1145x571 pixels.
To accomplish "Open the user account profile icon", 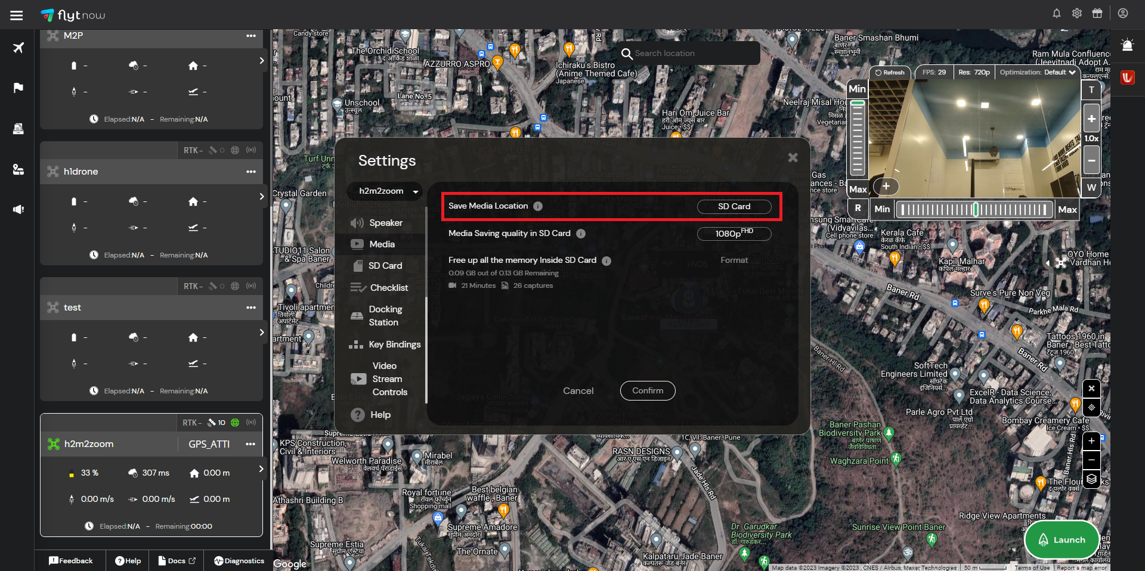I will click(x=1122, y=13).
